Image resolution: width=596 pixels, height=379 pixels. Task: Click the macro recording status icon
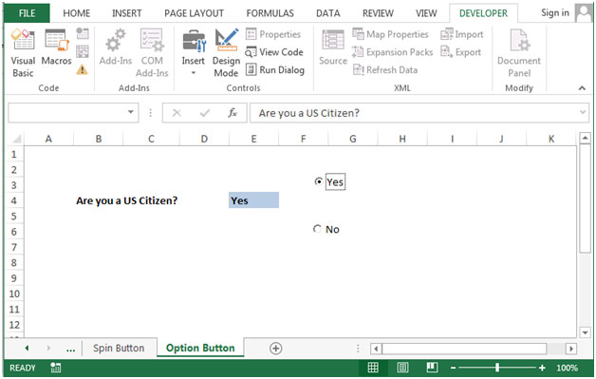click(x=55, y=368)
